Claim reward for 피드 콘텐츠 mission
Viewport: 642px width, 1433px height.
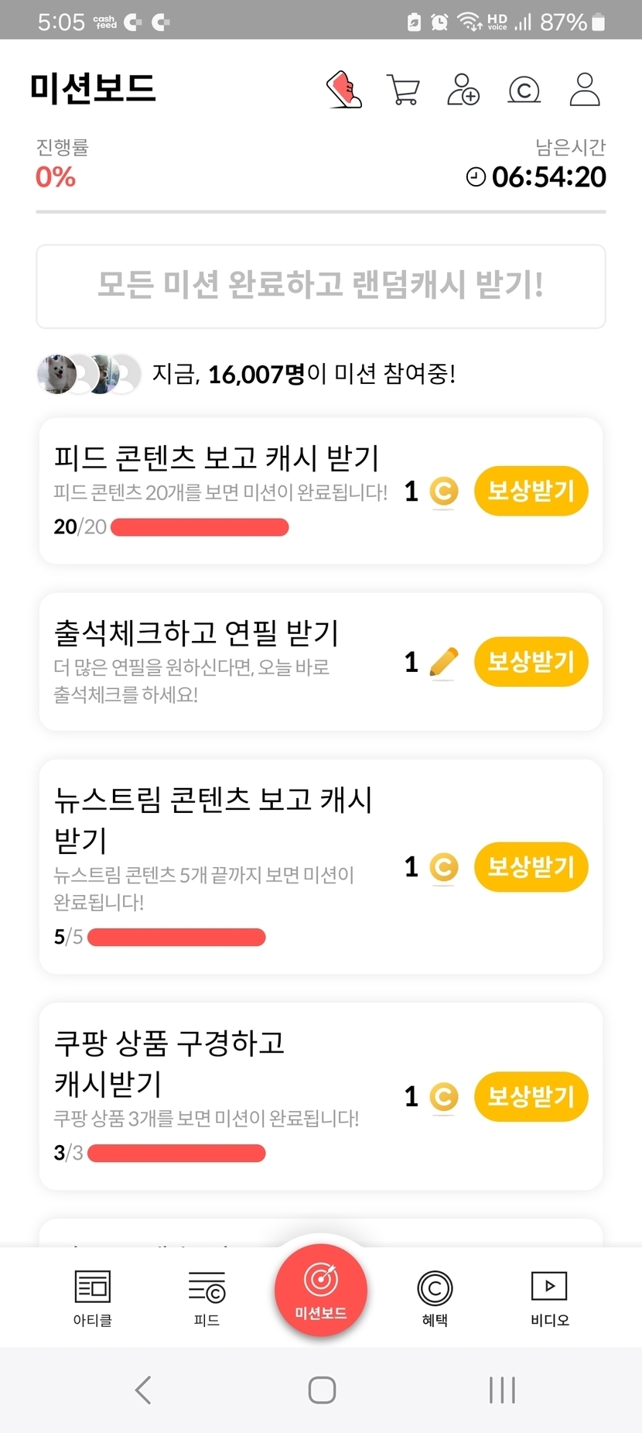531,491
